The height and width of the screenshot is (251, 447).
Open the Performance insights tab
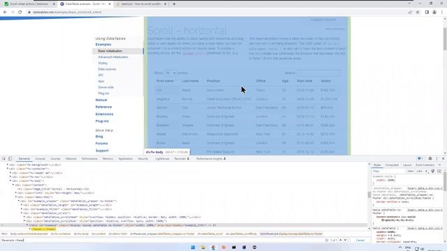(211, 159)
